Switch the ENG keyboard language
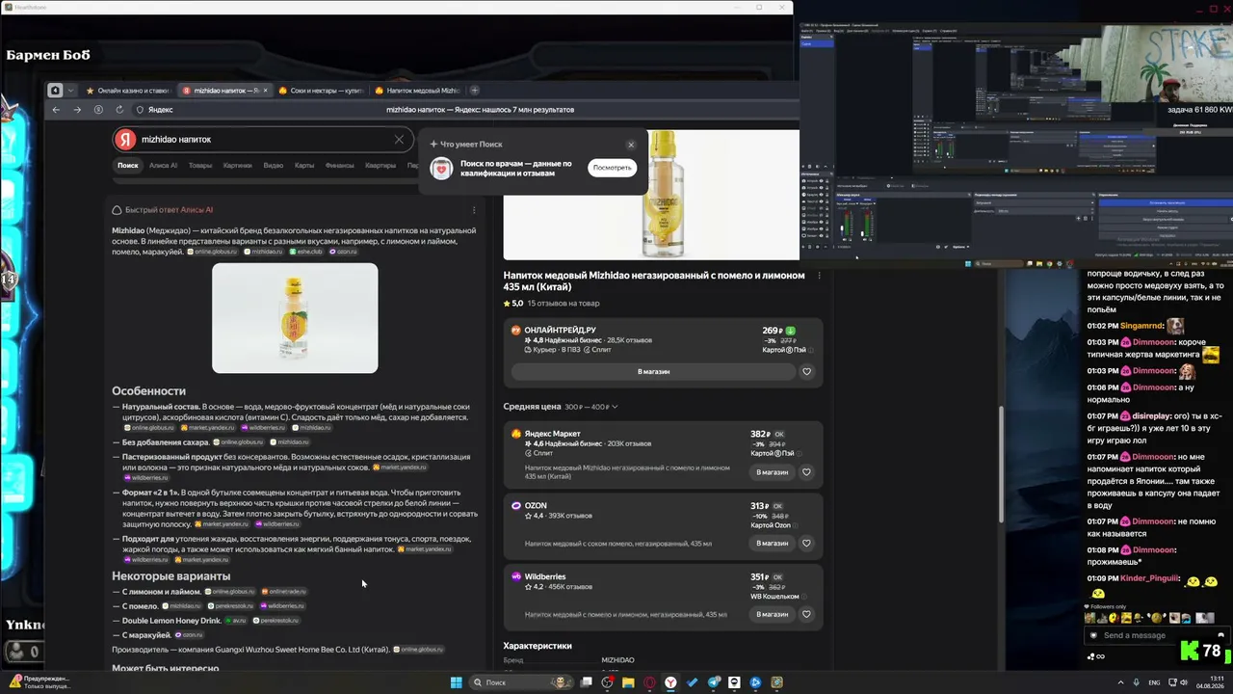Screen dimensions: 1233x694 1154,682
